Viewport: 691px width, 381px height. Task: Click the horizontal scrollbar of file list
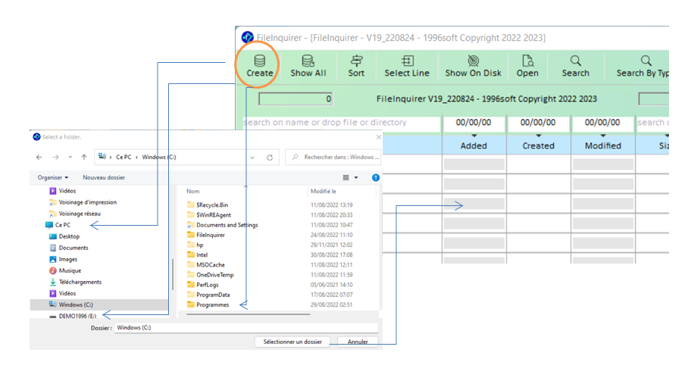pos(248,314)
